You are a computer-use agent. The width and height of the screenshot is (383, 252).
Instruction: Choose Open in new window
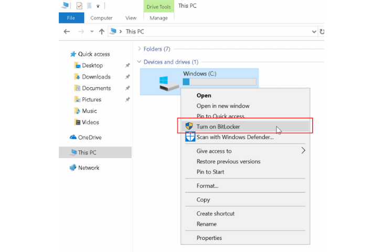[x=245, y=106]
